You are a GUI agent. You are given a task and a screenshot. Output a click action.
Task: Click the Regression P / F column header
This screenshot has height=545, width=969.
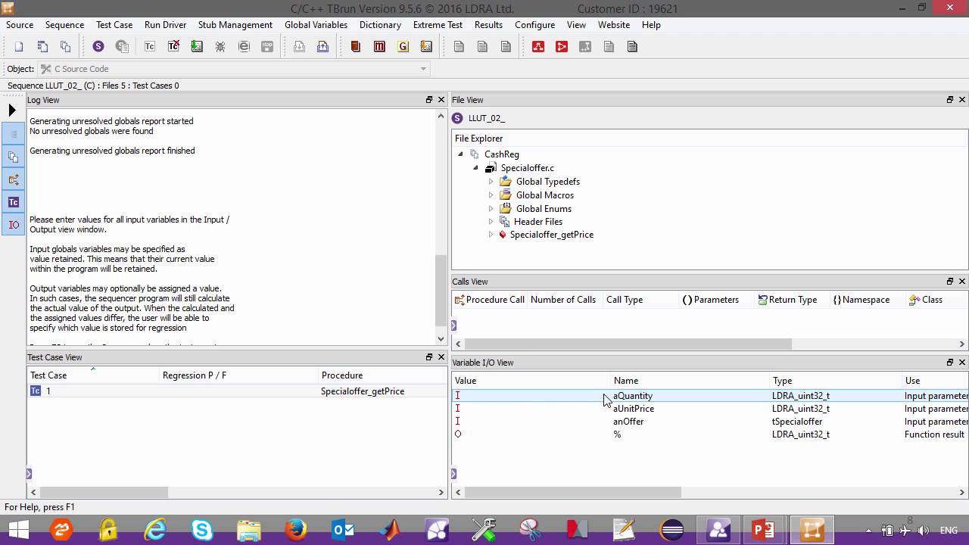(195, 375)
